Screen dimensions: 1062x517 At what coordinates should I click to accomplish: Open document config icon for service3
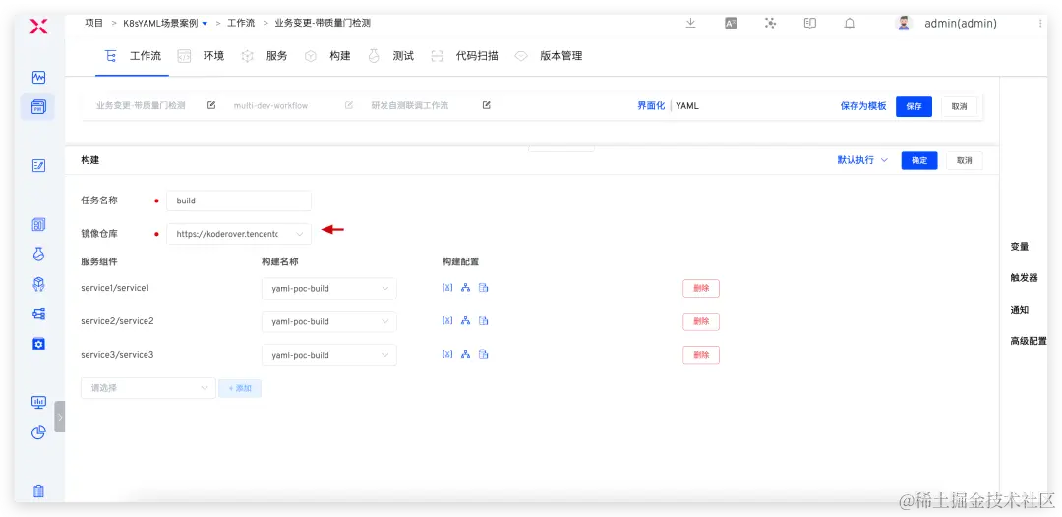point(484,354)
